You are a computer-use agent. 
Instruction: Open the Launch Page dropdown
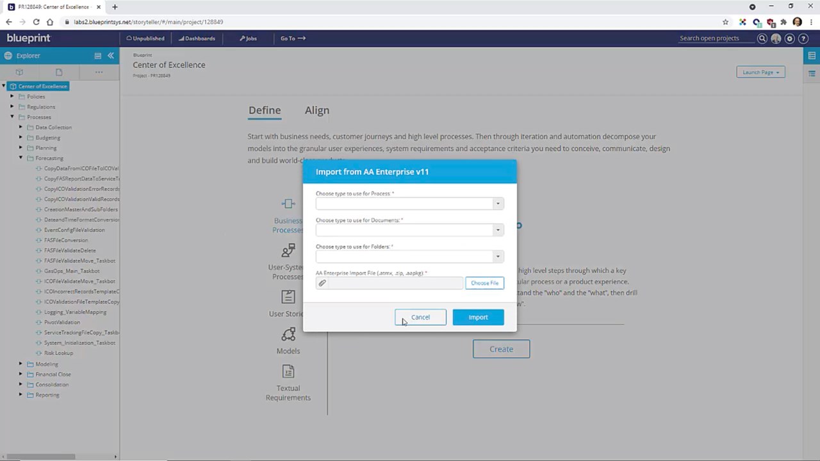click(761, 72)
